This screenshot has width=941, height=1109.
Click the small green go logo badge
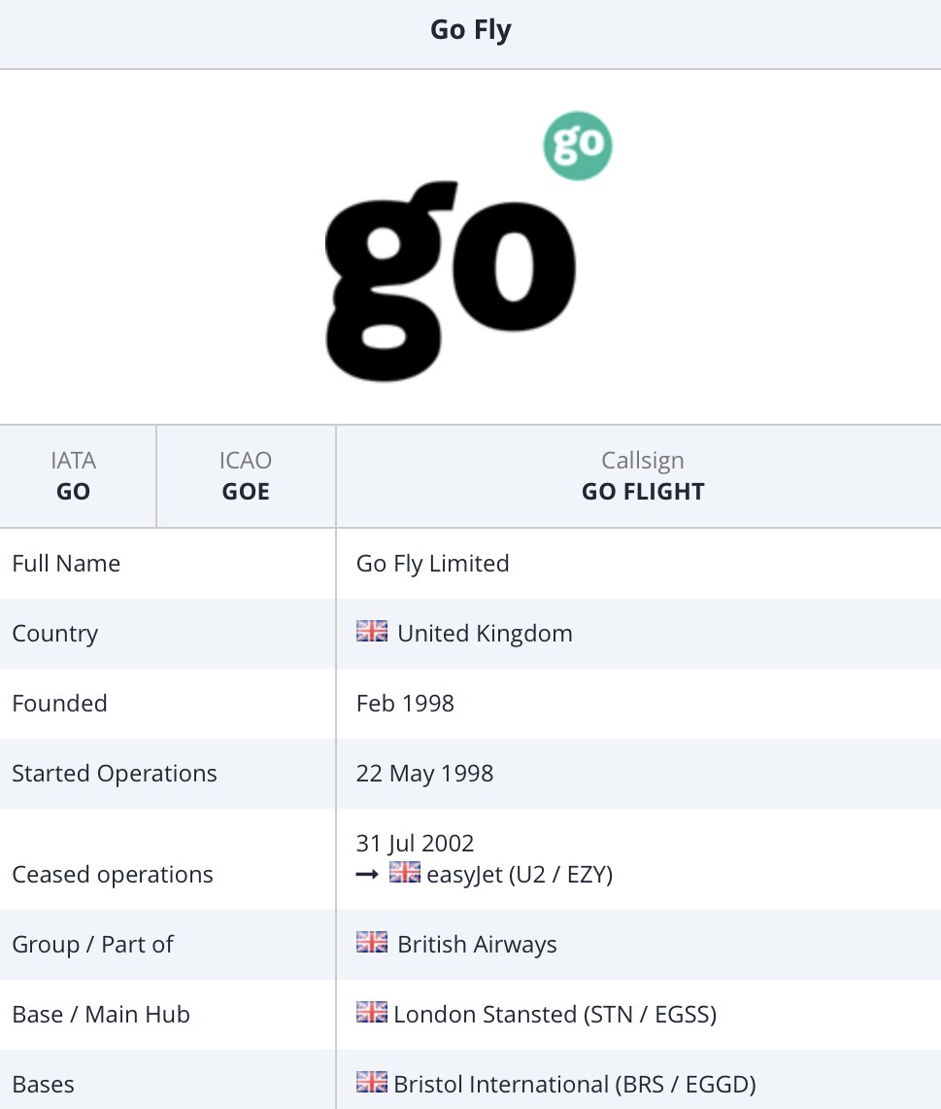pos(578,146)
